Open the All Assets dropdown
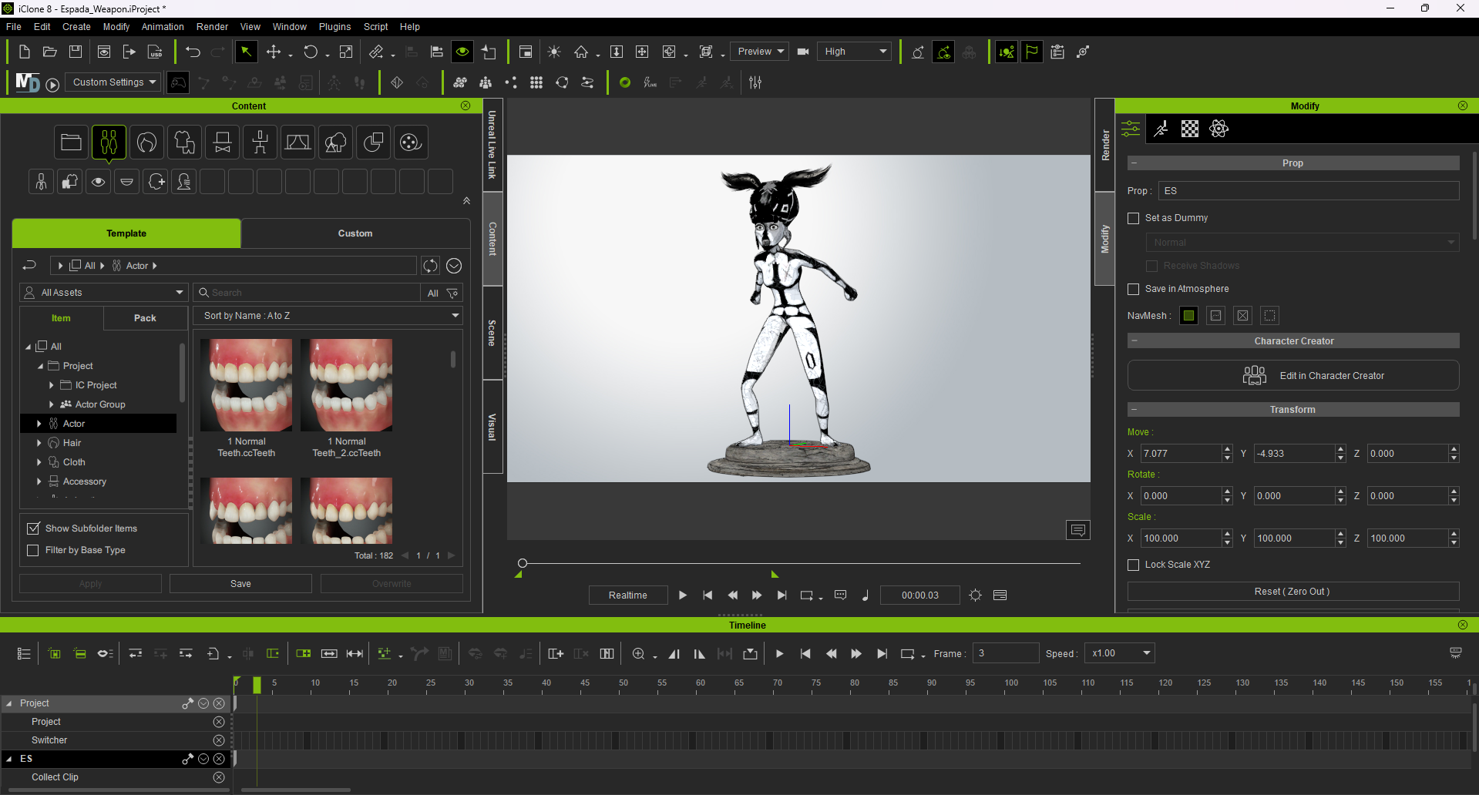 click(103, 293)
